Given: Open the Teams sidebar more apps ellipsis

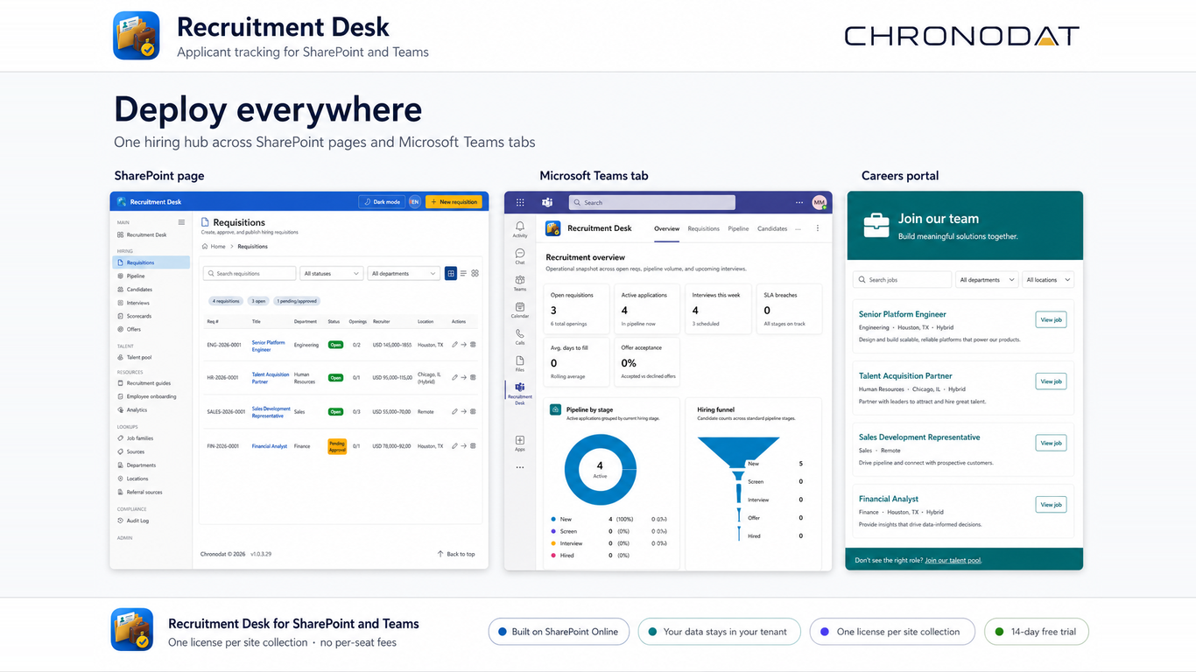Looking at the screenshot, I should click(520, 467).
